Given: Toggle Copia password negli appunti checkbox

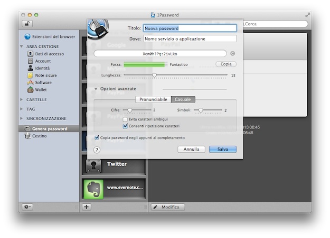Looking at the screenshot, I should click(x=97, y=137).
